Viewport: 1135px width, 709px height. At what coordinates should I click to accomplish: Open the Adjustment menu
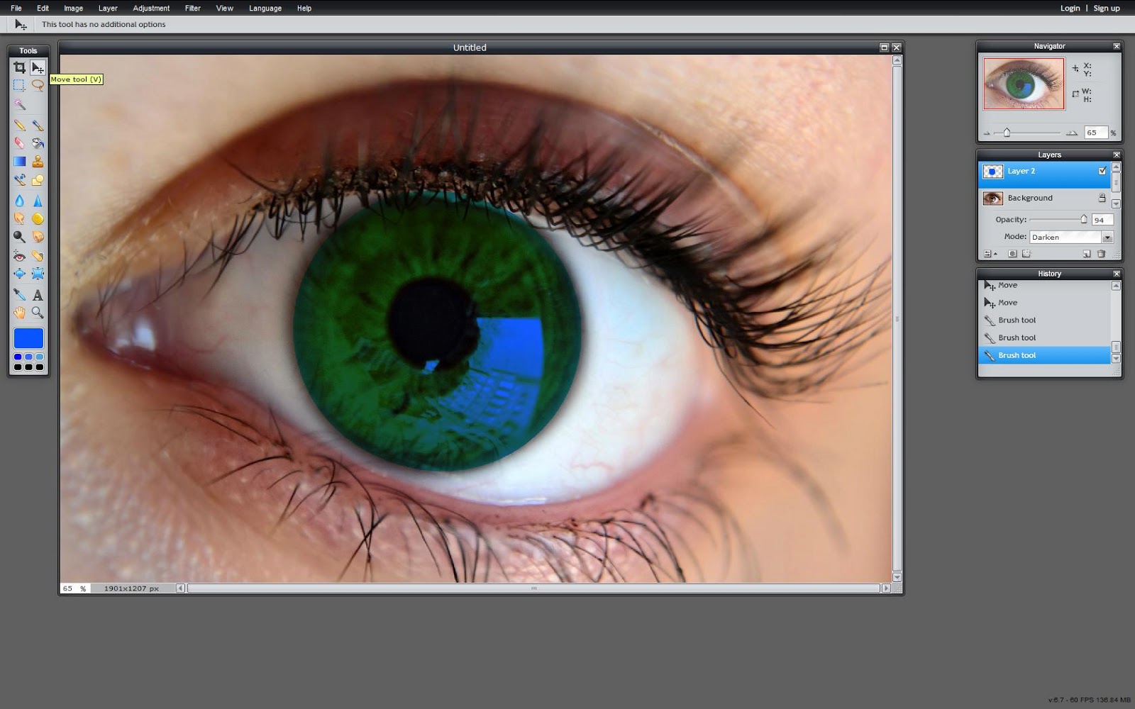pos(151,8)
